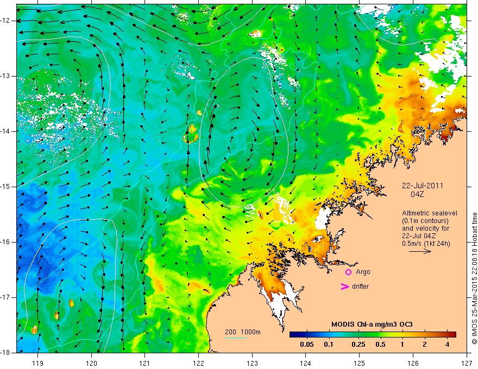
Task: Click the latitude label '-13'
Action: (6, 76)
